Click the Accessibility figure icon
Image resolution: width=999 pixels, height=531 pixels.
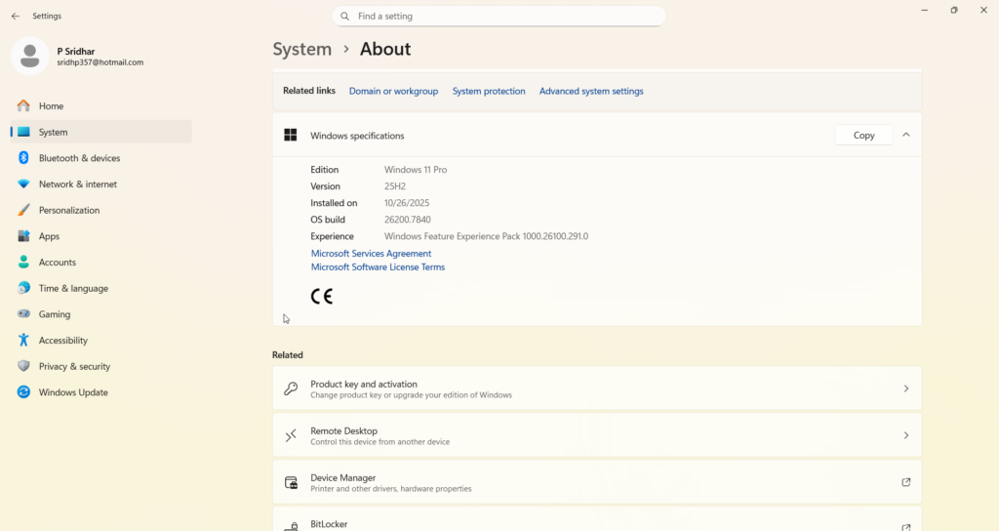click(x=23, y=340)
